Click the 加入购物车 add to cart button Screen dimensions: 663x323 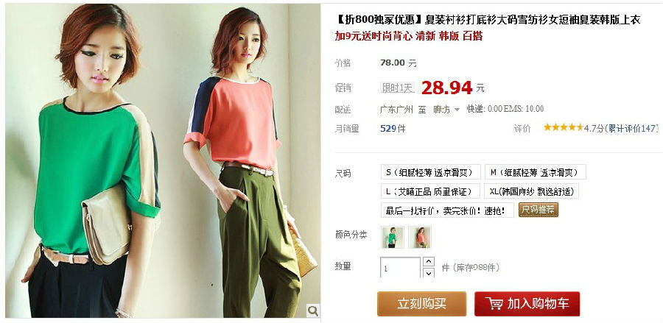pyautogui.click(x=527, y=304)
